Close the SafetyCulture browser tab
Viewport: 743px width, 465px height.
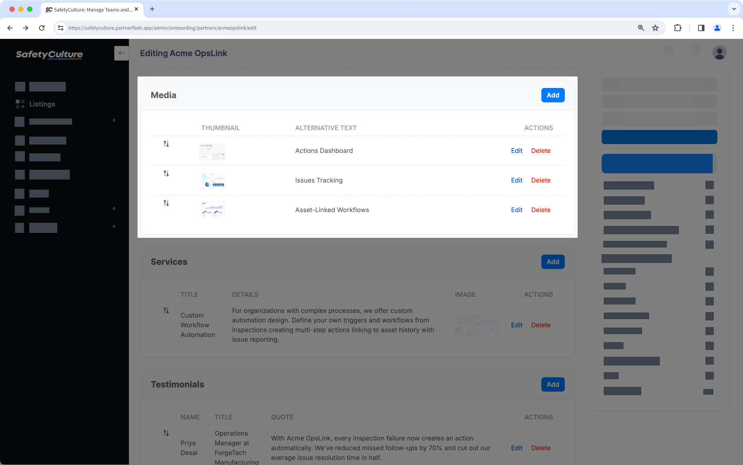pyautogui.click(x=136, y=9)
